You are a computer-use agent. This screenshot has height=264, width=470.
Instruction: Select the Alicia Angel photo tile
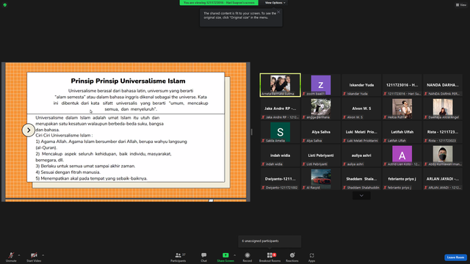443,109
